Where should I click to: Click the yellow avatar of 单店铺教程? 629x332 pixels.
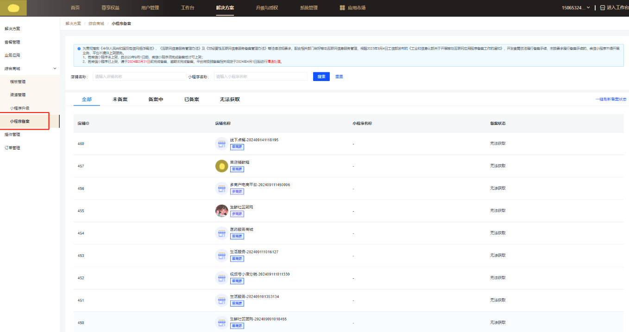(221, 166)
